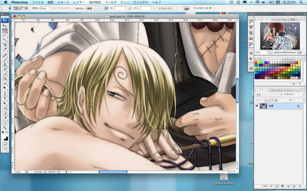
Task: Switch to the カラー tab
Action: click(x=260, y=59)
